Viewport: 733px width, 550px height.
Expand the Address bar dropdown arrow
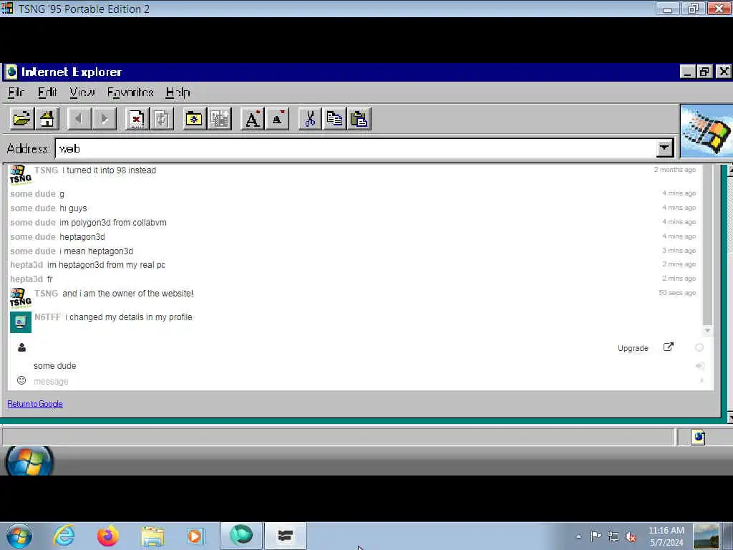point(664,148)
